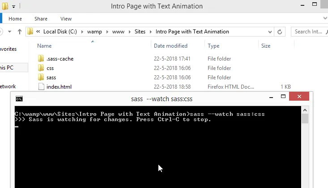Click the command prompt window icon
This screenshot has width=328, height=188.
pos(19,99)
